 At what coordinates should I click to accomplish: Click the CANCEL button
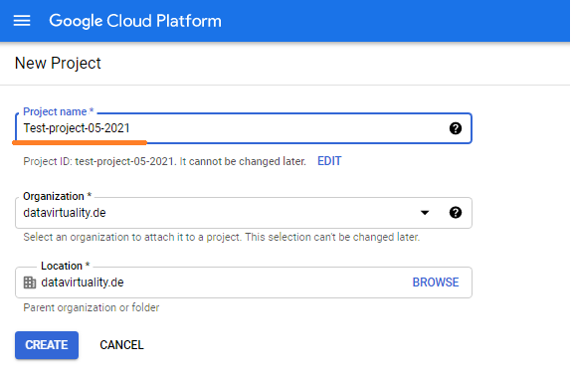pyautogui.click(x=121, y=345)
